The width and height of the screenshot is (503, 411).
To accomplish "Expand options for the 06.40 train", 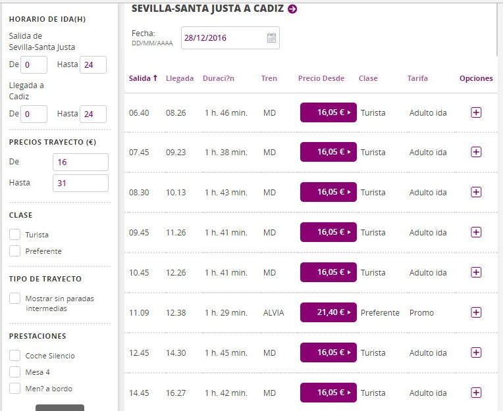I will 476,112.
